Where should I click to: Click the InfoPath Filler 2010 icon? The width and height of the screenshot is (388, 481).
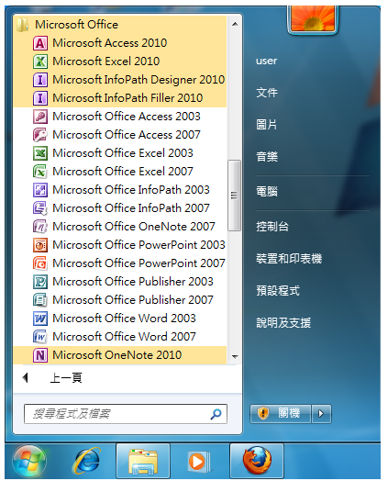[x=40, y=98]
